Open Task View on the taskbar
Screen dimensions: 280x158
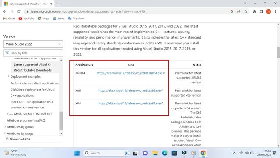(x=135, y=153)
